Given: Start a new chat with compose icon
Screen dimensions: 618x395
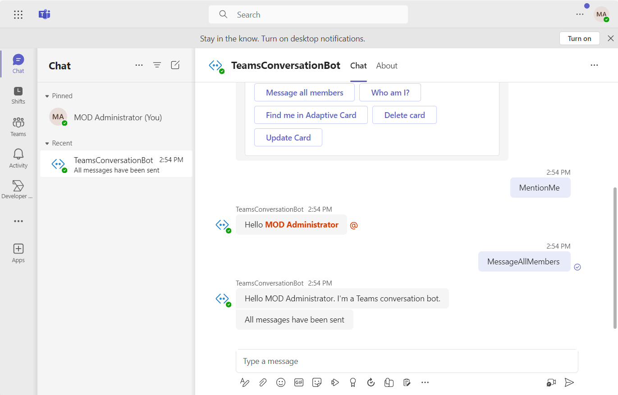Looking at the screenshot, I should point(175,65).
